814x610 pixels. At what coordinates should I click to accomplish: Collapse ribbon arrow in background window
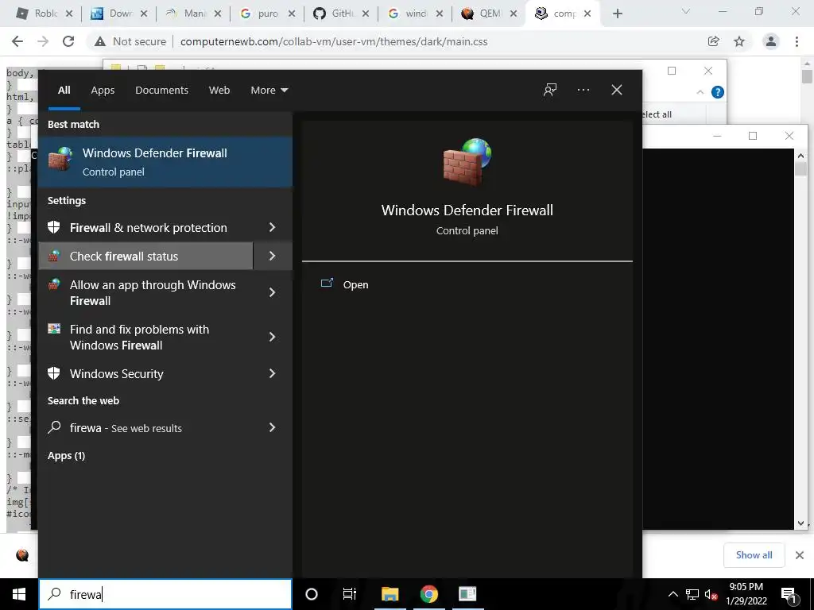point(700,92)
